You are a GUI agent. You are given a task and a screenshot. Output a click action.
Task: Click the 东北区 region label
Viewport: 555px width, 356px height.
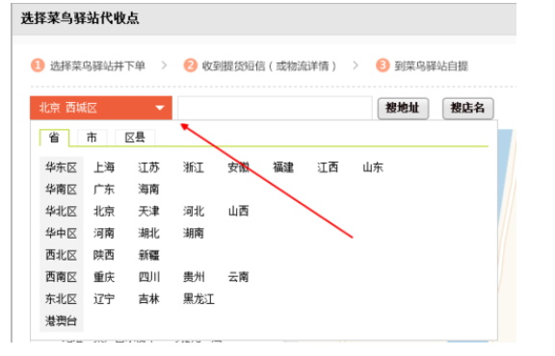click(61, 299)
